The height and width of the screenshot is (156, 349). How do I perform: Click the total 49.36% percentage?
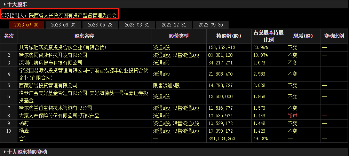(x=260, y=139)
